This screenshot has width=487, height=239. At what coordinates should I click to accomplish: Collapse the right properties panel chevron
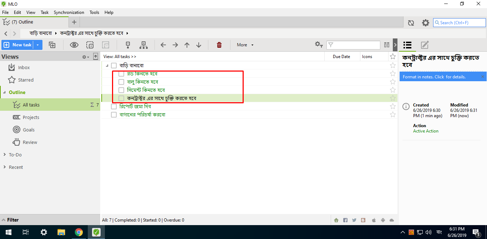pyautogui.click(x=395, y=45)
